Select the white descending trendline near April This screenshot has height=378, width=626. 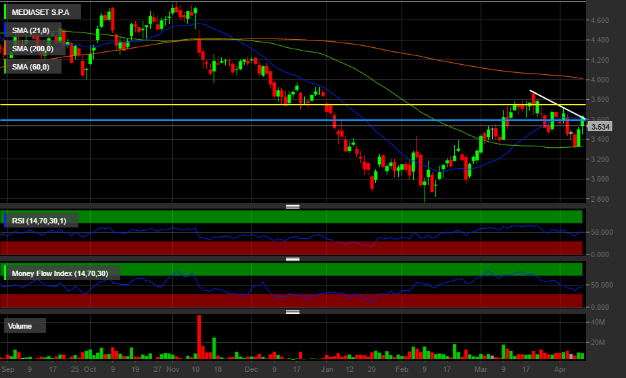[557, 105]
